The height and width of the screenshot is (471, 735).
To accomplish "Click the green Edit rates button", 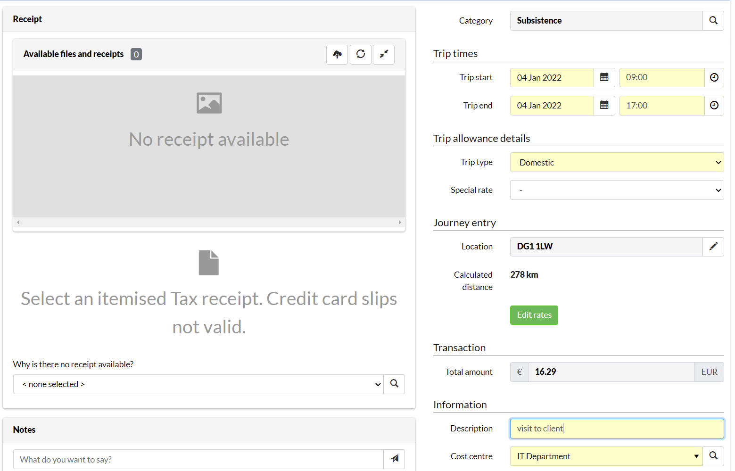I will point(534,315).
